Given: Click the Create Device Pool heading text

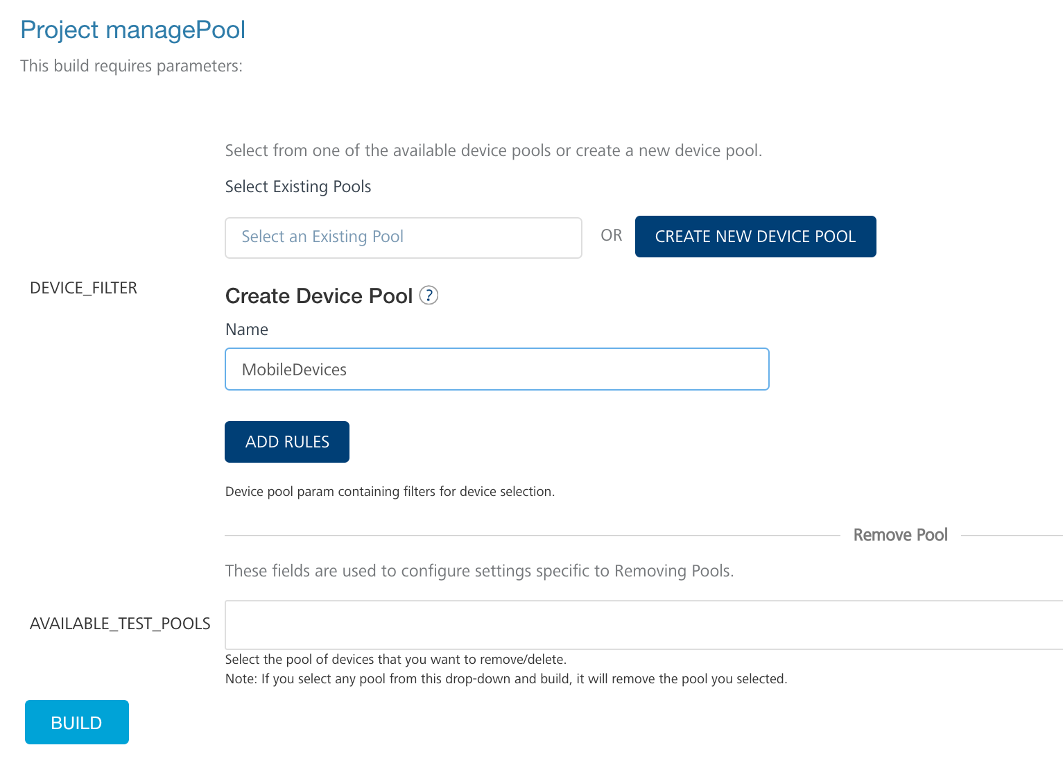Looking at the screenshot, I should point(319,296).
